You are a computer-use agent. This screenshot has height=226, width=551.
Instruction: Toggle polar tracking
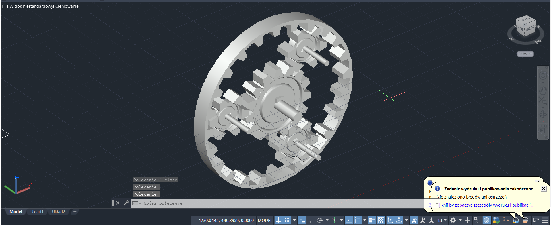click(x=320, y=220)
